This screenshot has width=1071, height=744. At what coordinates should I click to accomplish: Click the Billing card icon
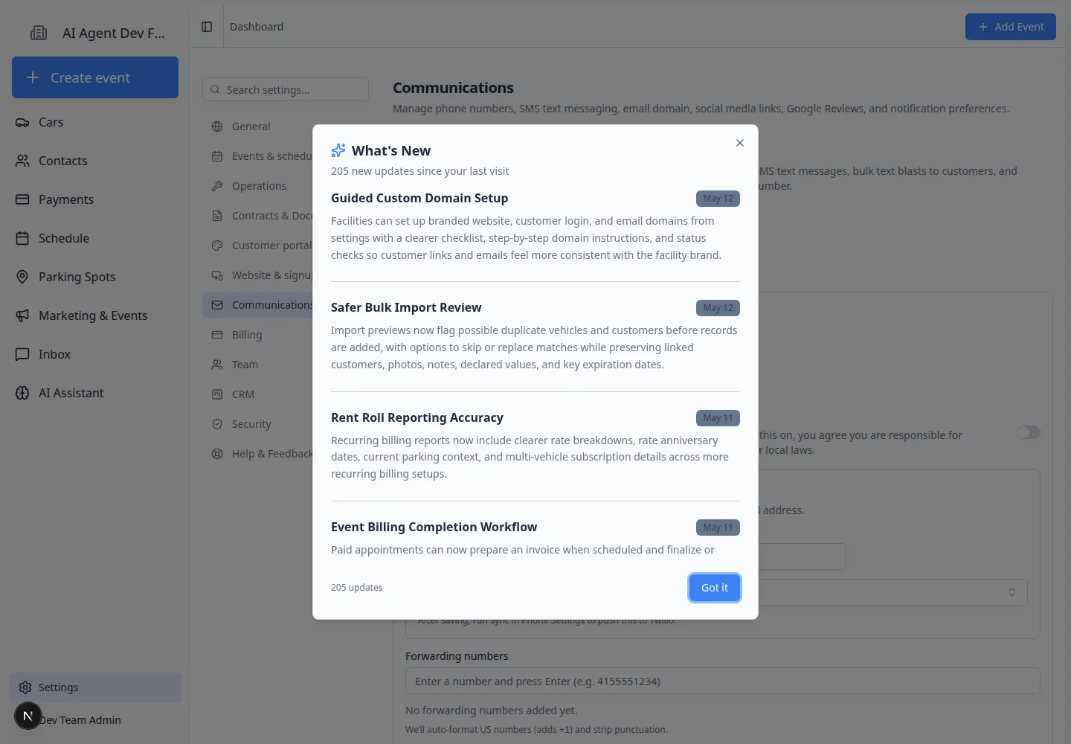(x=217, y=335)
